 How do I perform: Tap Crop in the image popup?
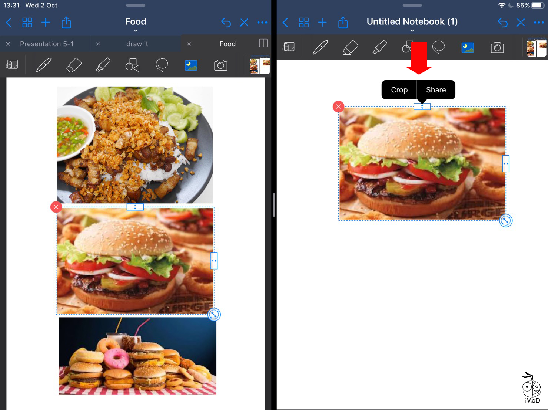pyautogui.click(x=399, y=90)
